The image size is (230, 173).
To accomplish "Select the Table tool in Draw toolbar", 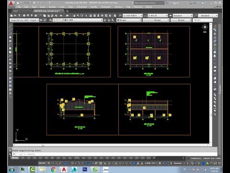I will pos(10,89).
